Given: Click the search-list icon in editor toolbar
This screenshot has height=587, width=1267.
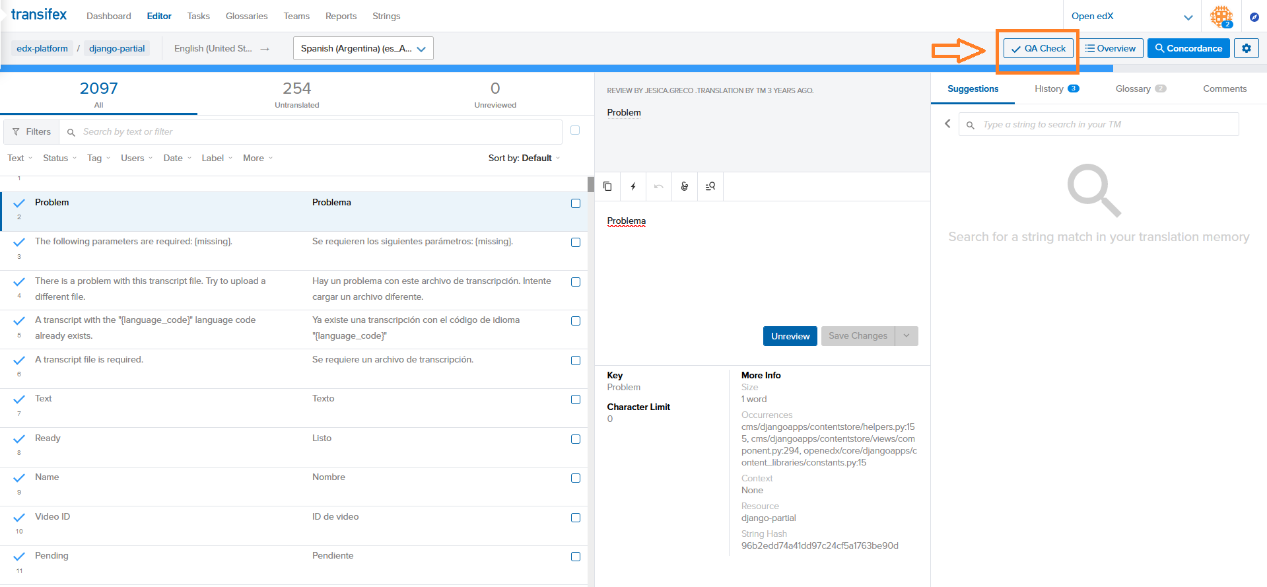Looking at the screenshot, I should 710,187.
